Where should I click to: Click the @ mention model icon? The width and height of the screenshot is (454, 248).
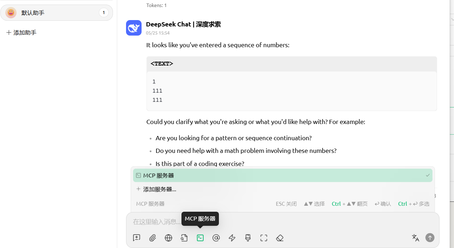(x=216, y=238)
